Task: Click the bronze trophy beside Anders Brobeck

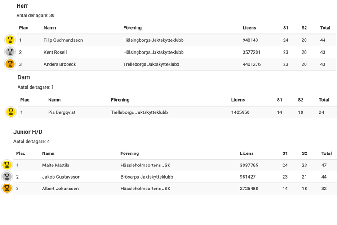Action: coord(10,64)
